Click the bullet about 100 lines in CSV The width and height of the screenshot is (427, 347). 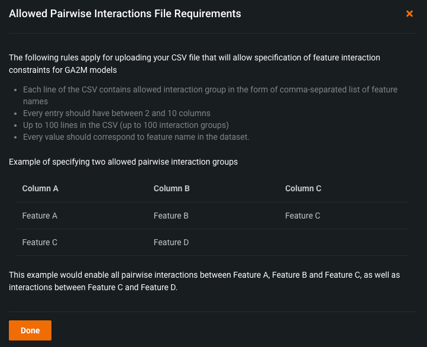[127, 125]
